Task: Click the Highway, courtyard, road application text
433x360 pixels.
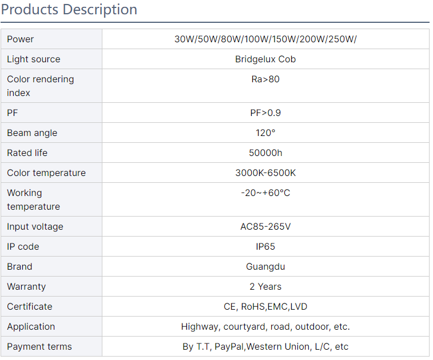Action: pos(265,327)
